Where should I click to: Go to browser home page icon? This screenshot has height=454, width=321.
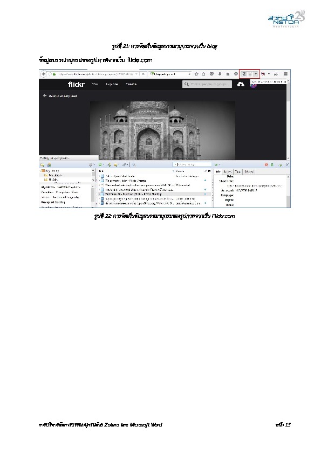click(x=228, y=74)
